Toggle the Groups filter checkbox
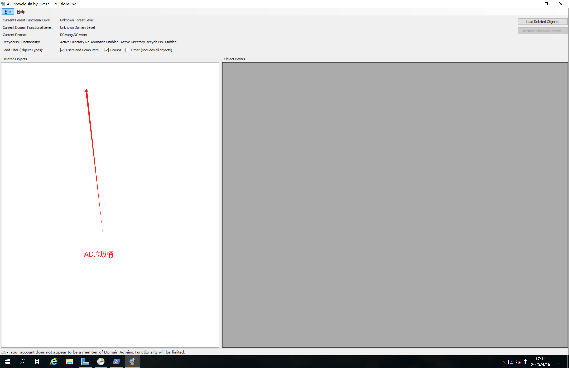569x368 pixels. point(107,50)
